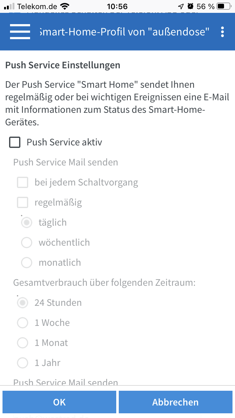Tap the Smart-Home-Profil page title
The width and height of the screenshot is (235, 418).
pos(125,32)
